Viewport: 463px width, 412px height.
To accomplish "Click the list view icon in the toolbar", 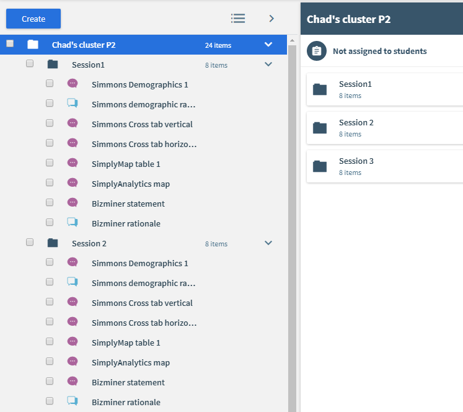I will (238, 19).
